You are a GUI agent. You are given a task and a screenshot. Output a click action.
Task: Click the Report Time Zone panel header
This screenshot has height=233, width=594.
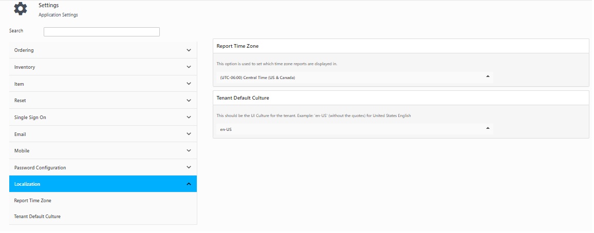pyautogui.click(x=238, y=46)
